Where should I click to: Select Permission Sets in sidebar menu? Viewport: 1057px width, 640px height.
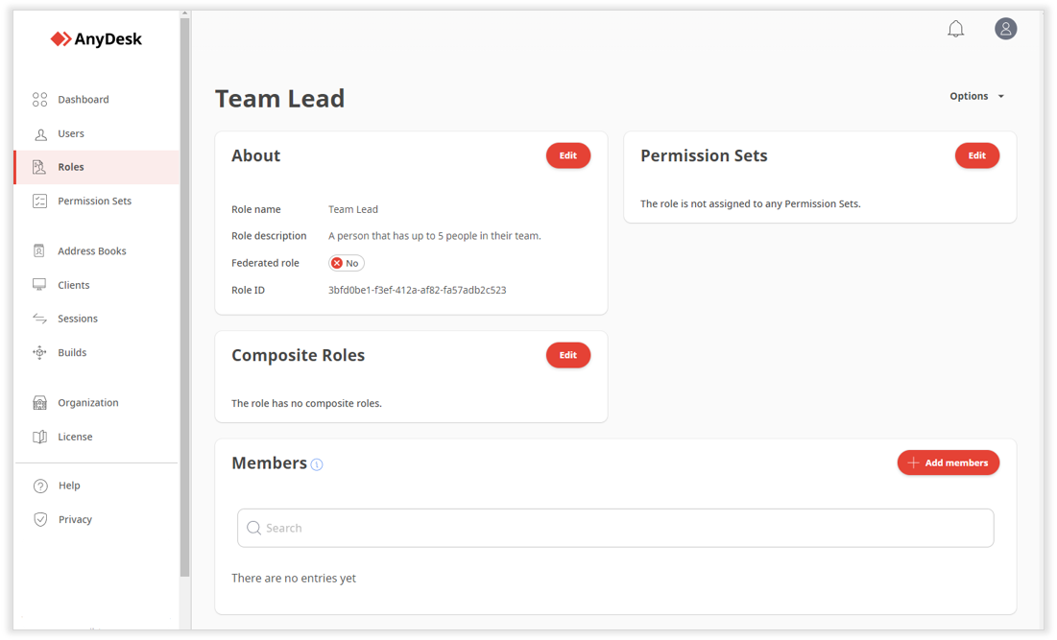pyautogui.click(x=94, y=201)
